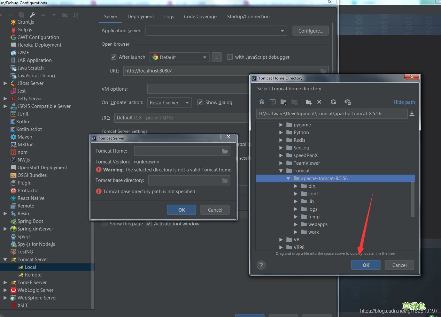This screenshot has height=317, width=441.
Task: Open the Default browser dropdown
Action: pos(180,57)
